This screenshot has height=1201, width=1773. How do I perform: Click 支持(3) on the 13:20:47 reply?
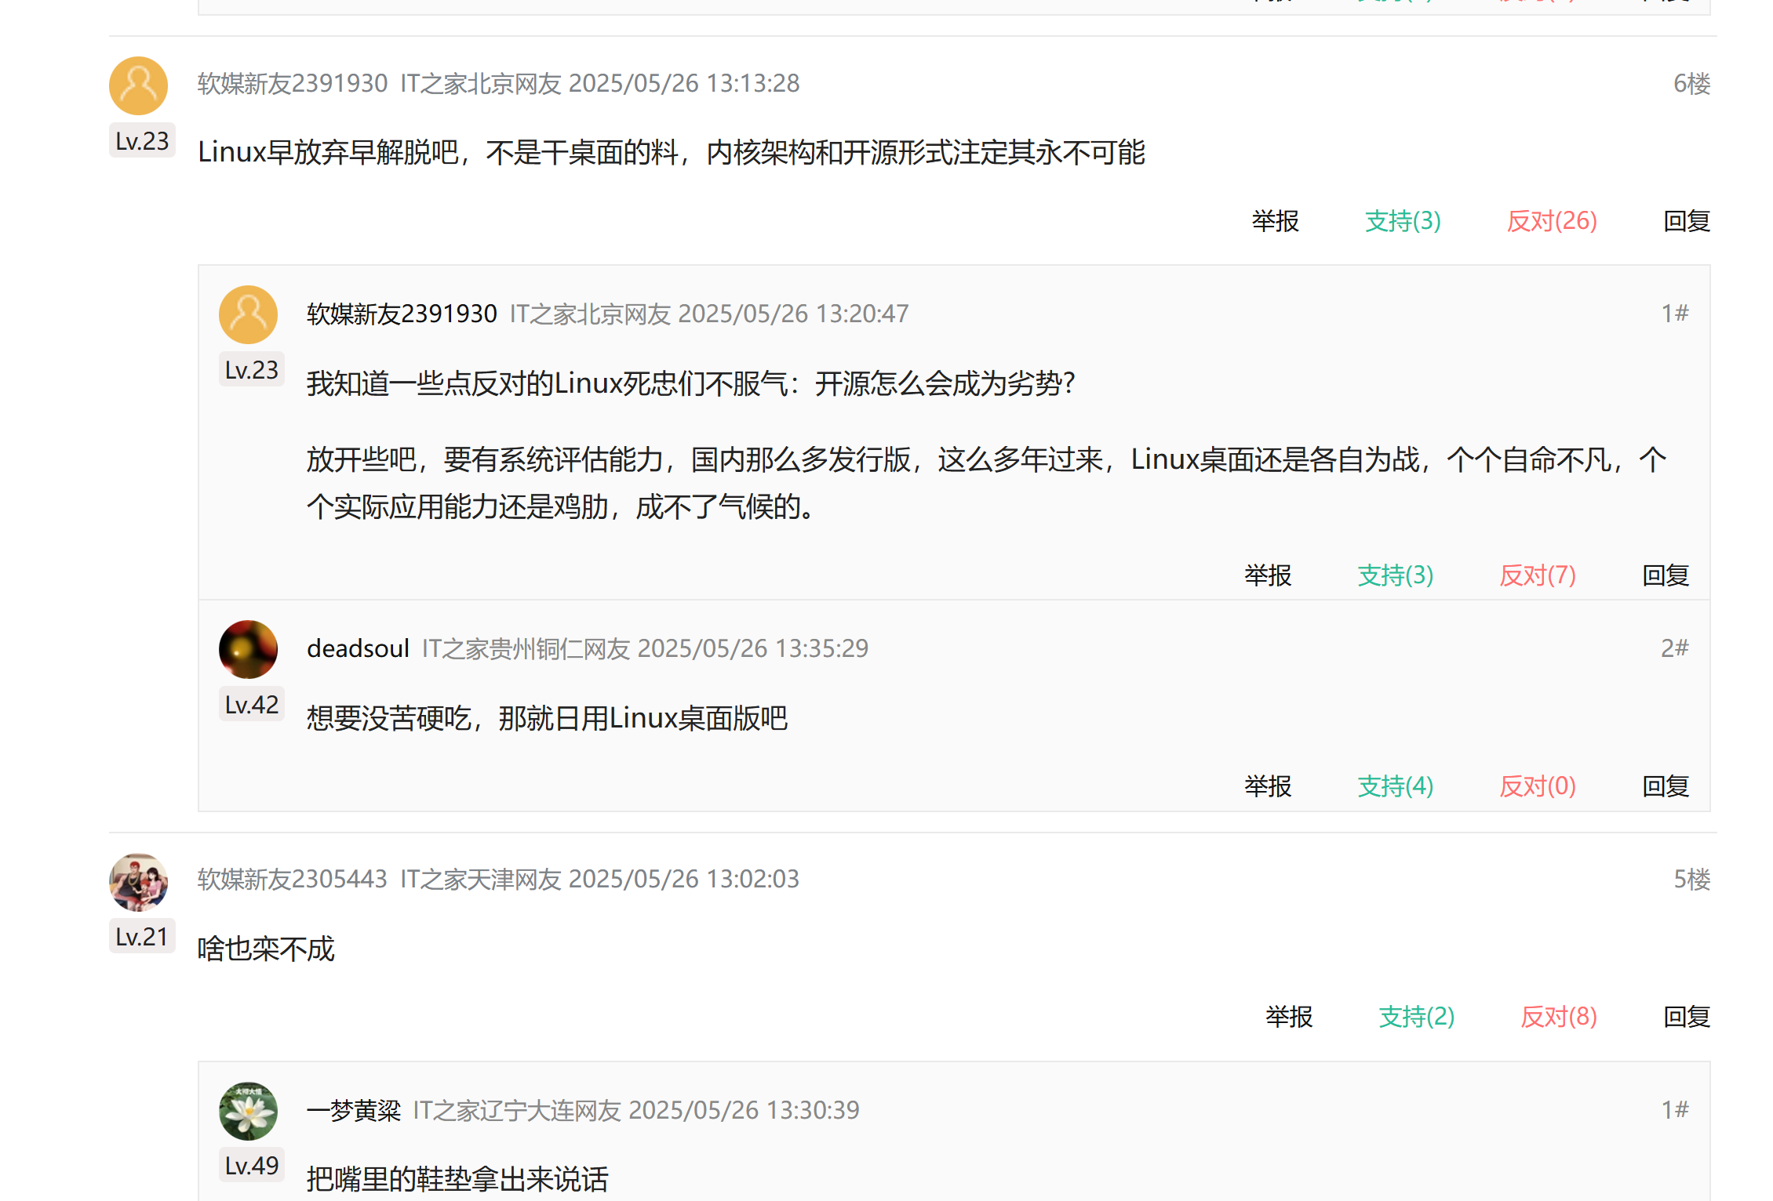click(1396, 575)
